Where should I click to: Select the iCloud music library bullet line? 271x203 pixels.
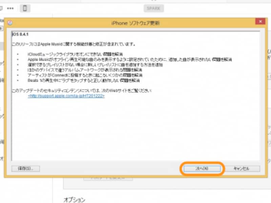[x=75, y=54]
